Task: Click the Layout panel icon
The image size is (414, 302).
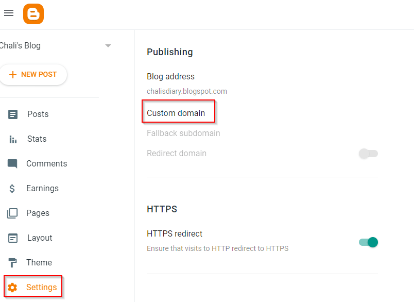Action: click(x=13, y=238)
